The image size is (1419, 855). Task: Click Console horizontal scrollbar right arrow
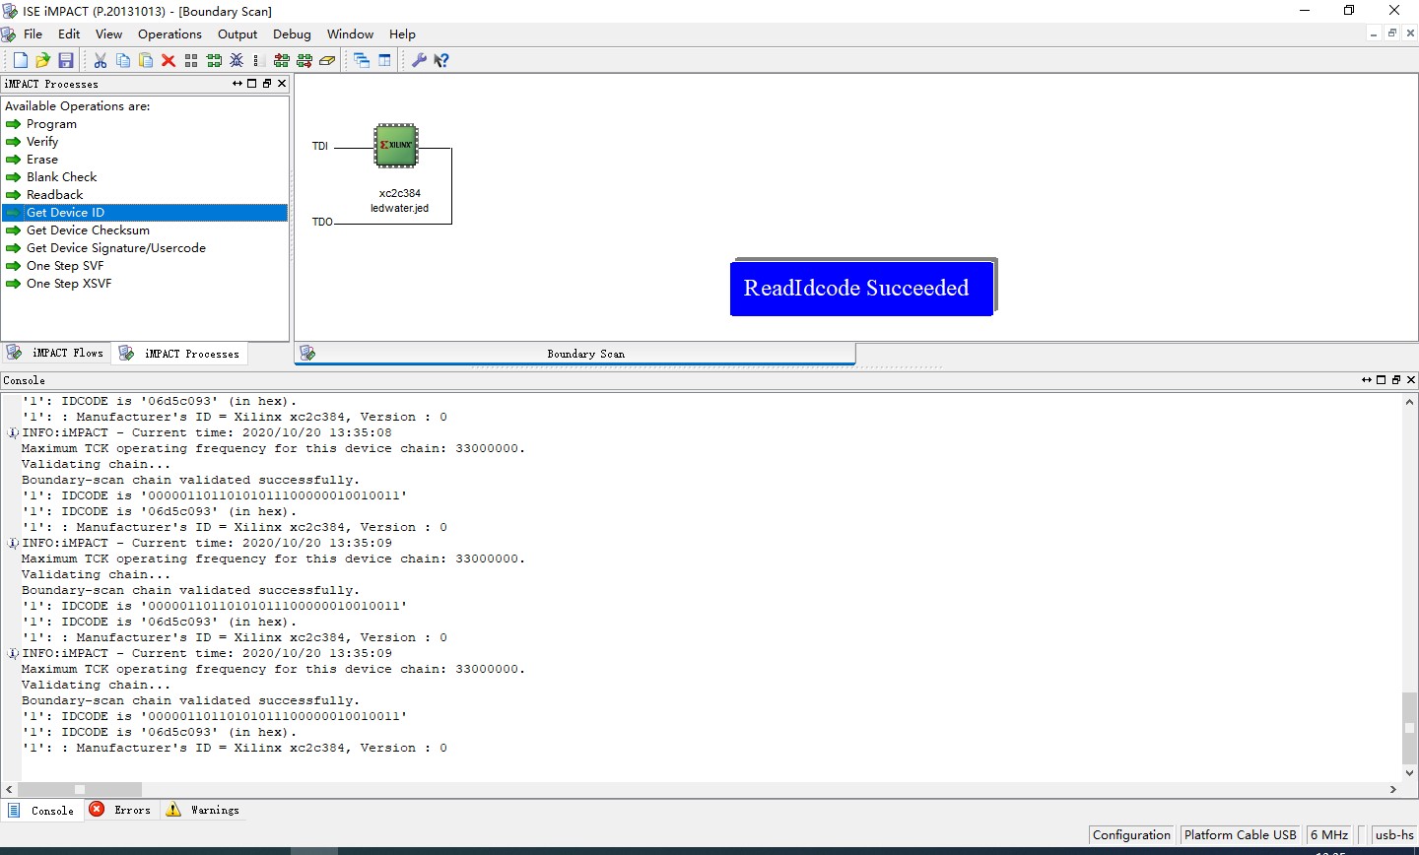click(1393, 789)
